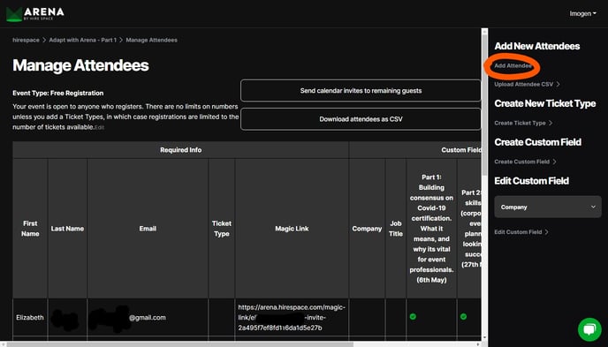Open Adapt with Arena - Part 1 breadcrumb
This screenshot has height=347, width=608.
(x=82, y=40)
